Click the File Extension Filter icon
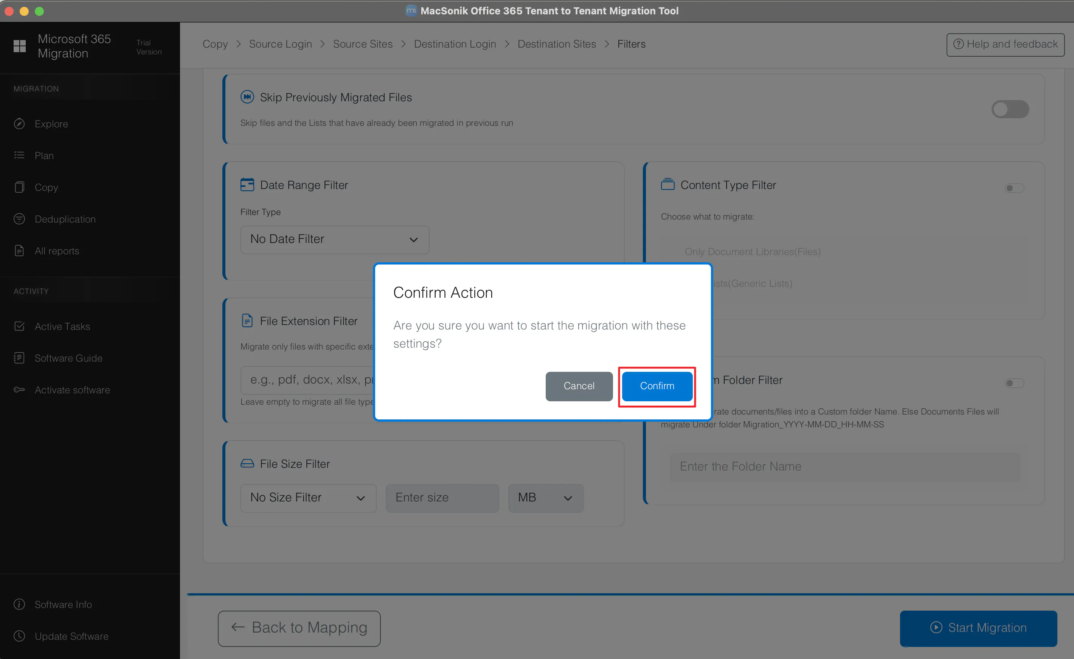Image resolution: width=1074 pixels, height=659 pixels. [x=247, y=321]
